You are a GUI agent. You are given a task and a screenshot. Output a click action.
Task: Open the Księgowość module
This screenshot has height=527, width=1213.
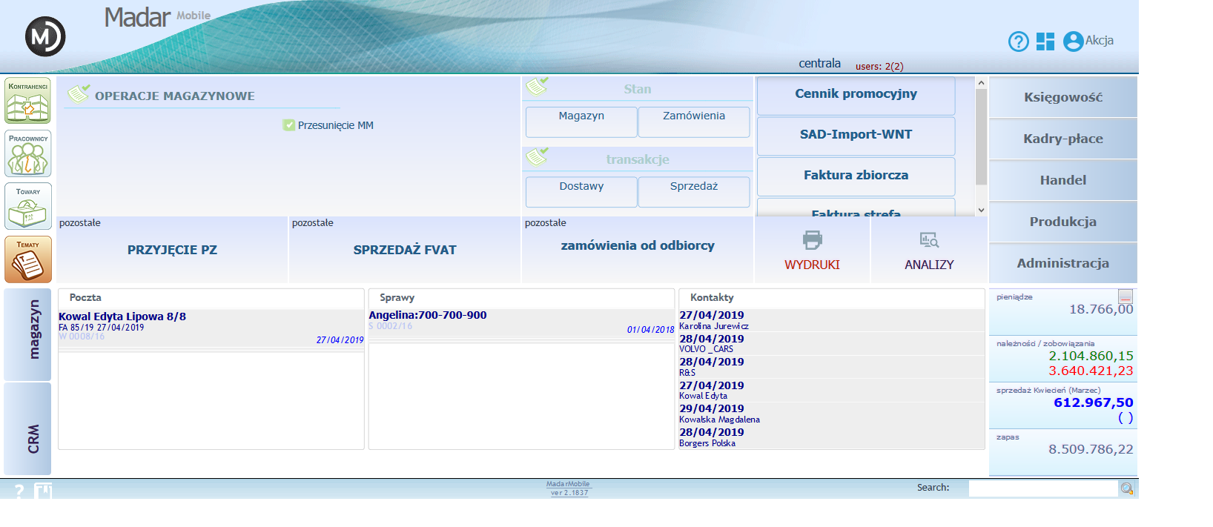[x=1062, y=97]
